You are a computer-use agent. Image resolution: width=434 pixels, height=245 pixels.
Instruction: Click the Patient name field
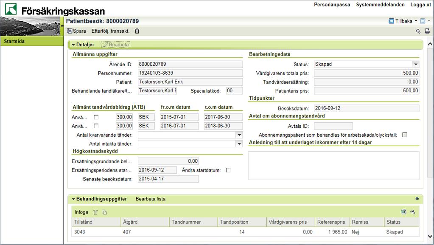point(190,82)
